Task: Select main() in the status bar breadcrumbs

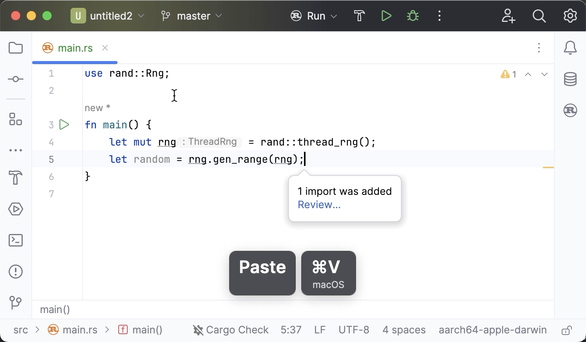Action: click(x=147, y=329)
